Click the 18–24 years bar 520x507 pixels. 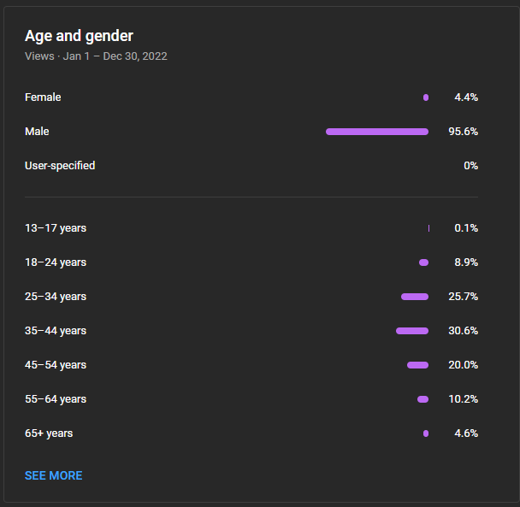pos(424,262)
